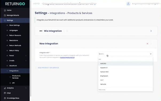Expand the Analytics submenu arrow
Image resolution: width=161 pixels, height=101 pixels.
pyautogui.click(x=26, y=88)
